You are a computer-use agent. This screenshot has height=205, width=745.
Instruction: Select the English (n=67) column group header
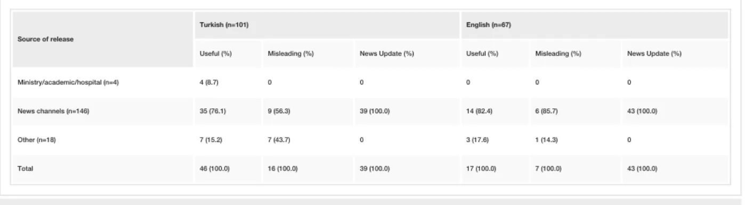point(594,25)
